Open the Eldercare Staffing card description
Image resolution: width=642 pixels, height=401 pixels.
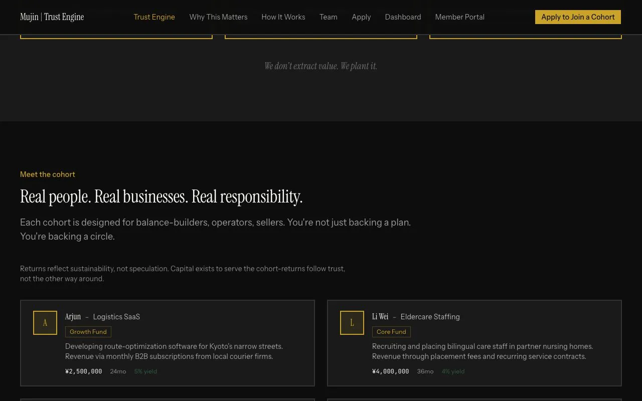[x=482, y=351]
